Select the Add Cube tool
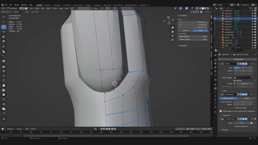This screenshot has width=258, height=145. pyautogui.click(x=4, y=57)
